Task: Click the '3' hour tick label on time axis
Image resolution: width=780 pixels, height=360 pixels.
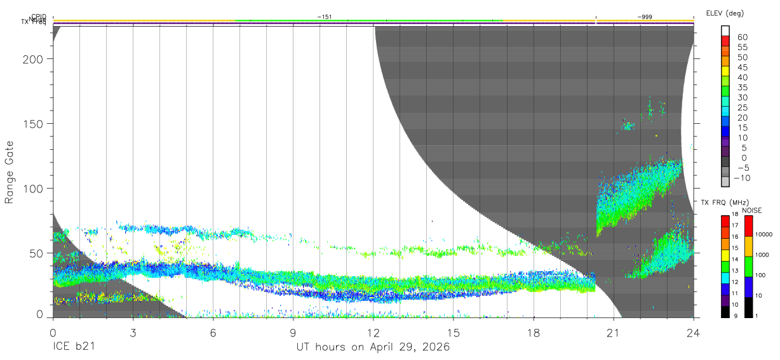Action: tap(133, 332)
